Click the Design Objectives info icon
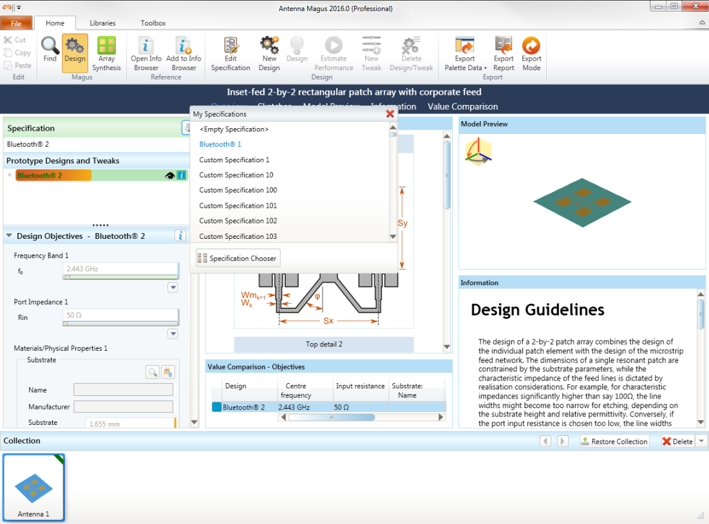 [x=180, y=236]
